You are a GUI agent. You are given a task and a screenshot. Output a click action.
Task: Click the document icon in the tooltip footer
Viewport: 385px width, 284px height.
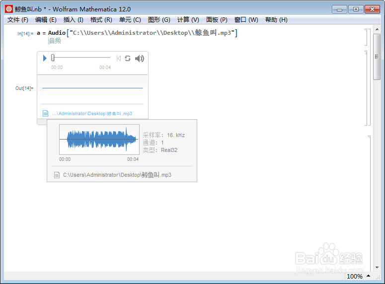[57, 175]
